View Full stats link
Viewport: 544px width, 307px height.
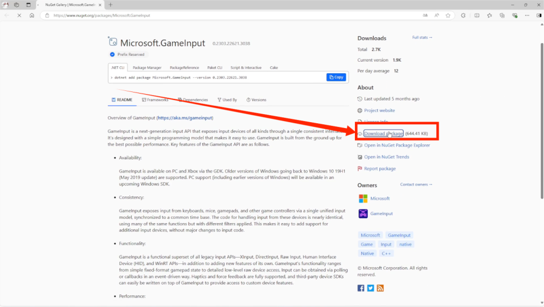click(x=422, y=38)
